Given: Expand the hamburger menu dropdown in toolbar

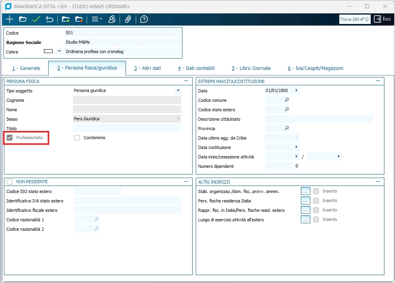Looking at the screenshot, I should point(96,19).
